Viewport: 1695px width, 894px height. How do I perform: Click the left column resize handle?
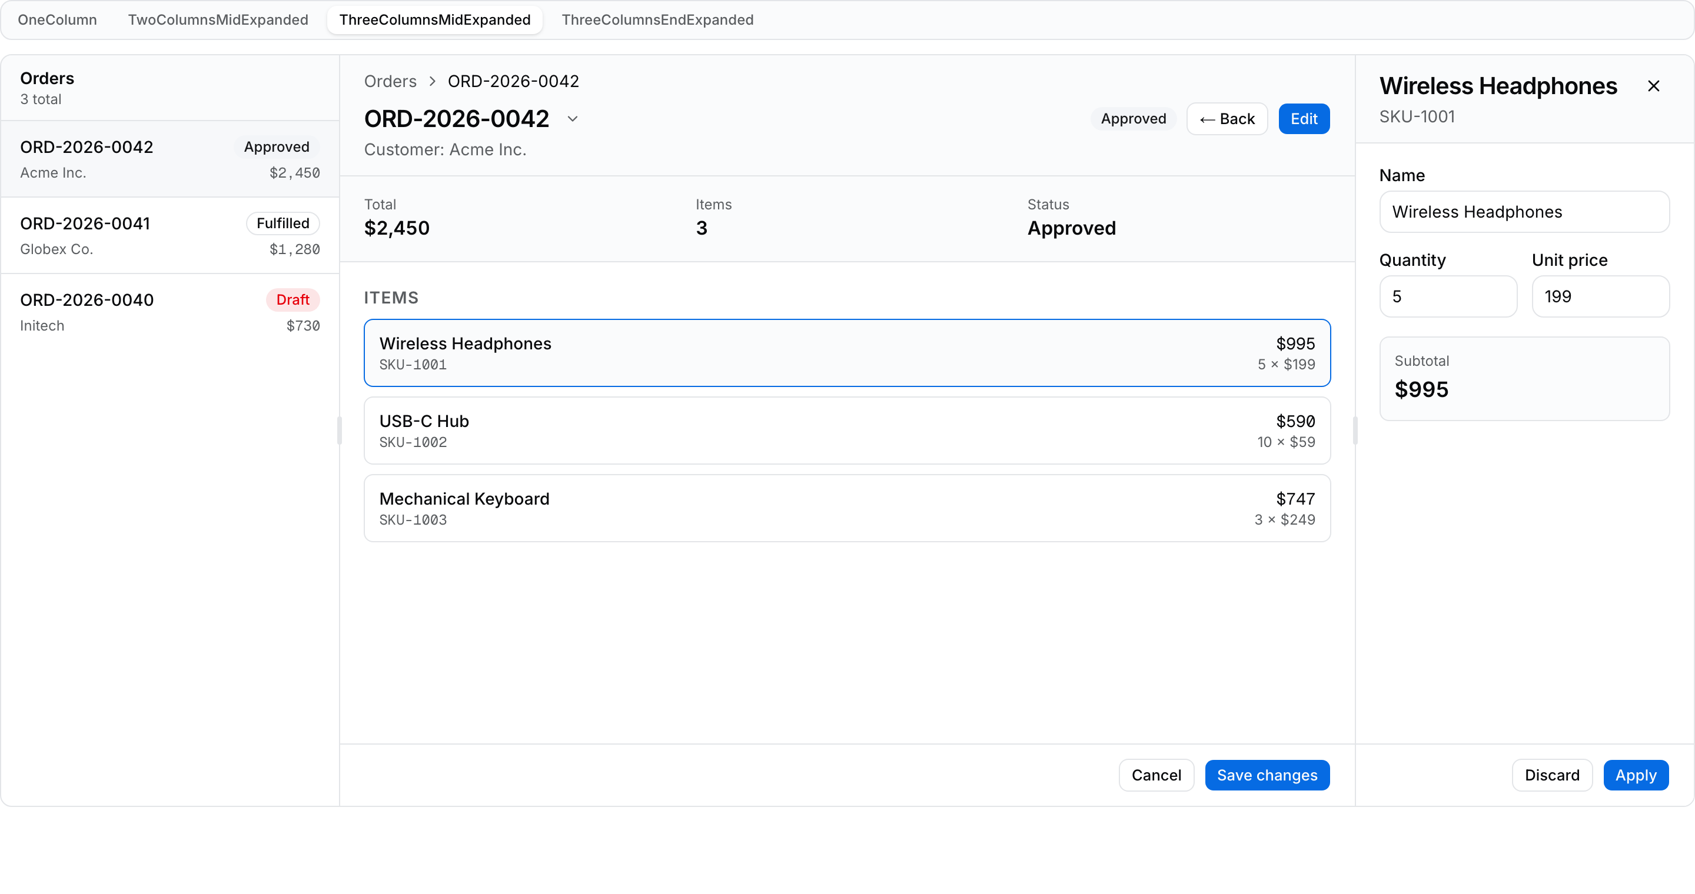(340, 431)
